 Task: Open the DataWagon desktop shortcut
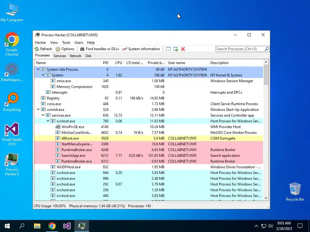coord(12,72)
